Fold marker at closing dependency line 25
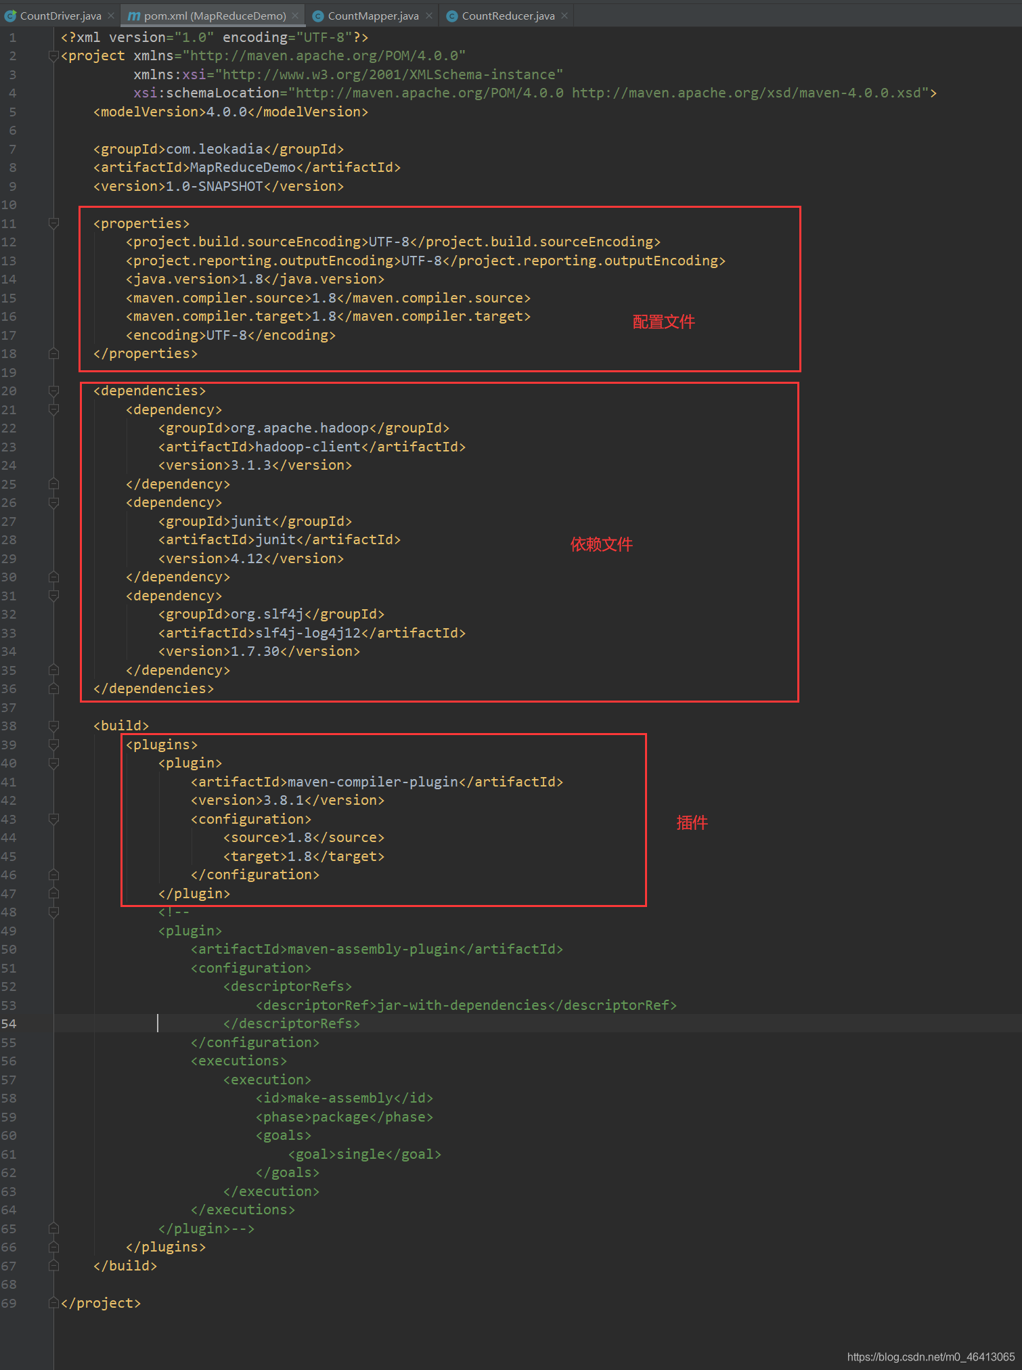The width and height of the screenshot is (1022, 1370). tap(53, 484)
